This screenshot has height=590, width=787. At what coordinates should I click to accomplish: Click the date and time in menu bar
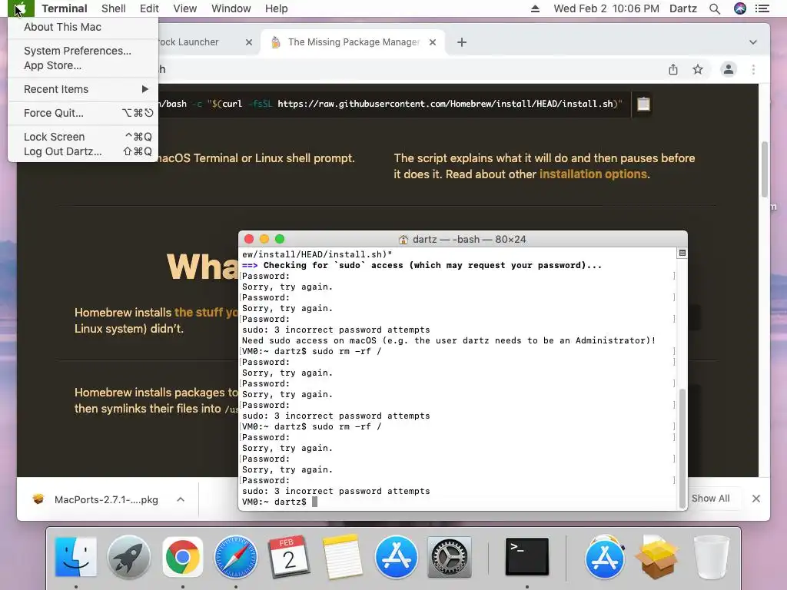pyautogui.click(x=606, y=8)
